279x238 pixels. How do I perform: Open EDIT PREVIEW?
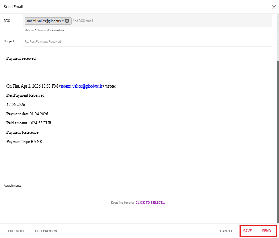click(x=46, y=231)
